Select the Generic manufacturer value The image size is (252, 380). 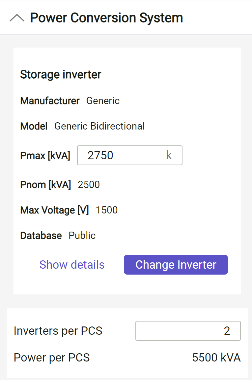coord(103,101)
